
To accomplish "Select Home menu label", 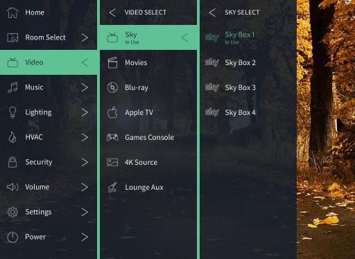I will (x=35, y=12).
